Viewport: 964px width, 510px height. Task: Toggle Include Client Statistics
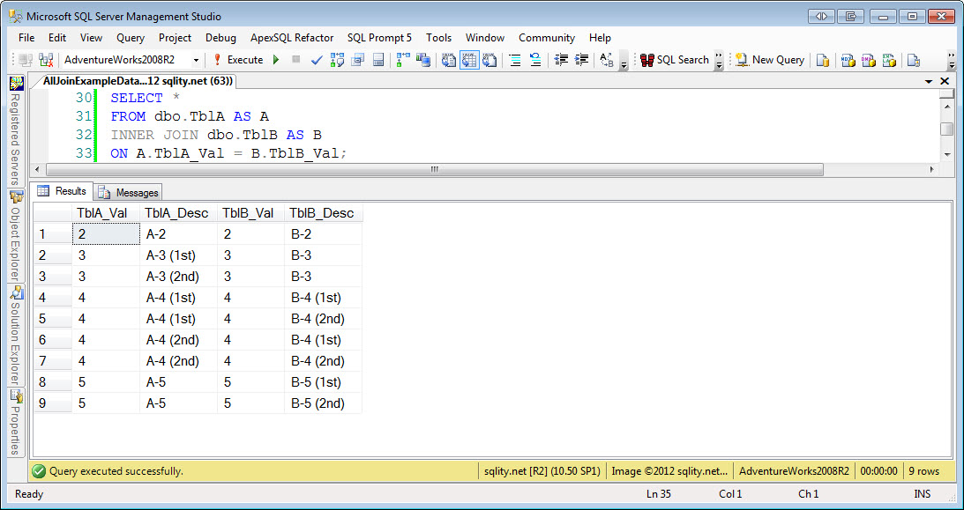click(x=423, y=60)
